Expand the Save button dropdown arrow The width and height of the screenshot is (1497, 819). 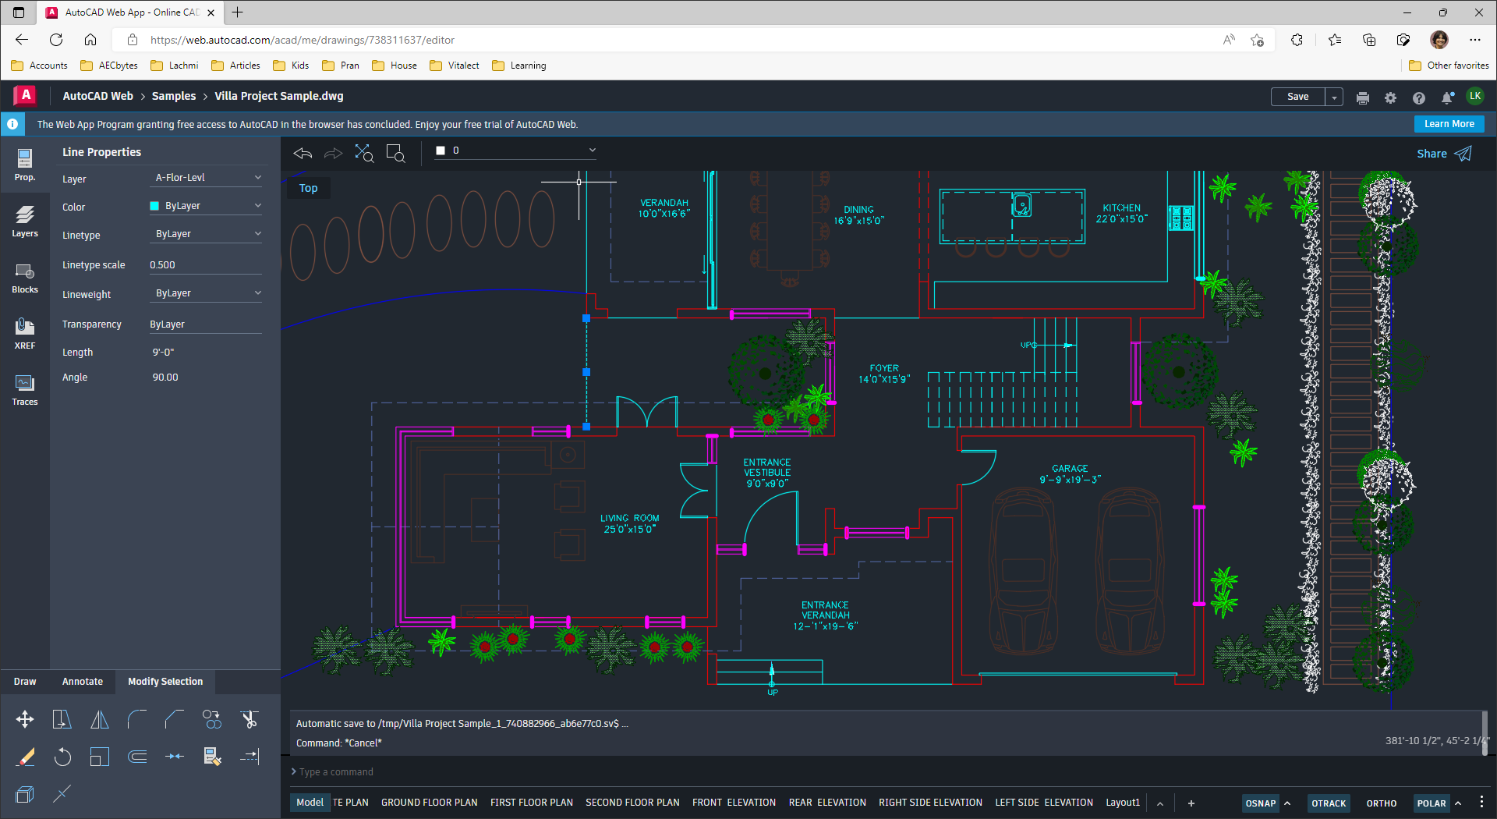click(1334, 96)
